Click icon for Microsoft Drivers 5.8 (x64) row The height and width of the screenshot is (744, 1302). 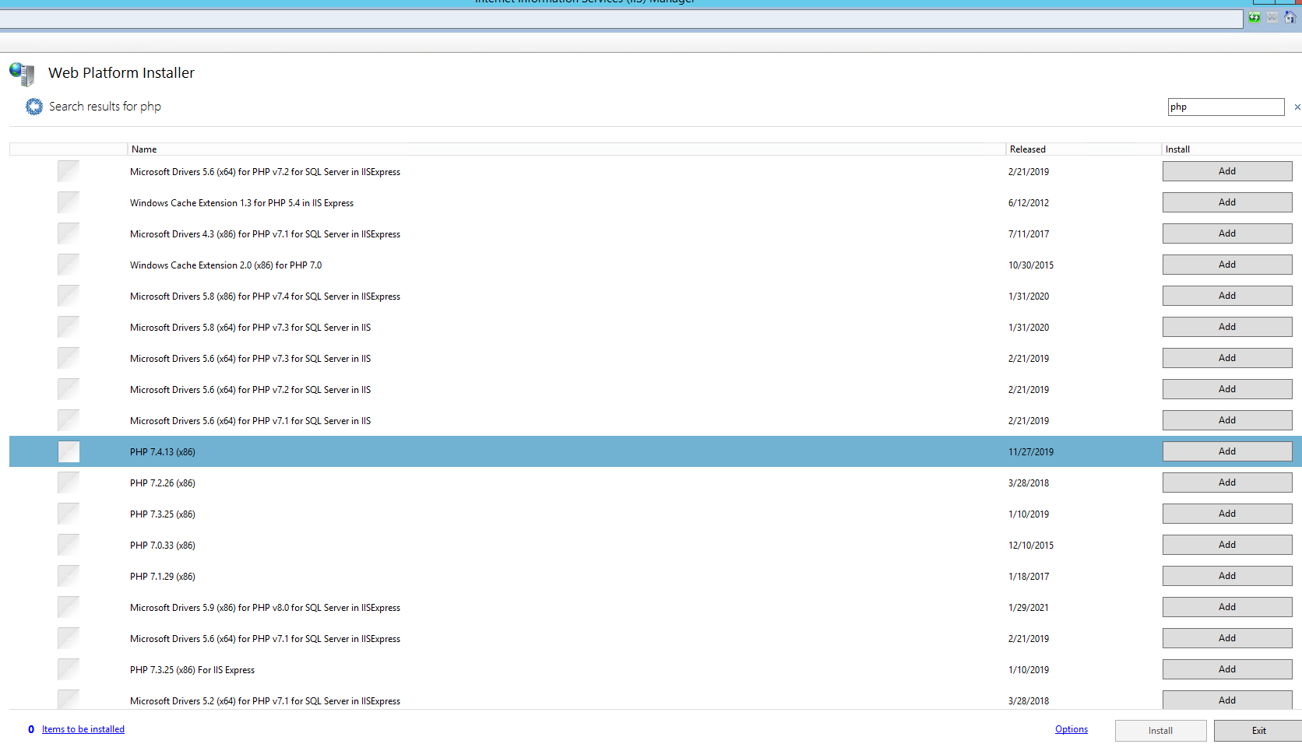tap(69, 327)
